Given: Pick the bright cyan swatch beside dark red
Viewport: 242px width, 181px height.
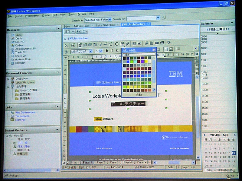Looking at the screenshot, I should tap(135, 62).
